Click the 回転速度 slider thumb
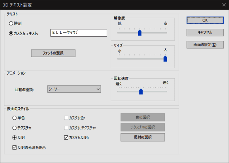 [141, 91]
